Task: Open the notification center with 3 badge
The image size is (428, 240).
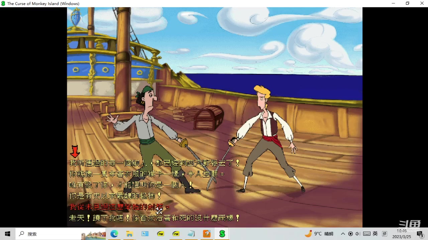Action: (x=421, y=234)
